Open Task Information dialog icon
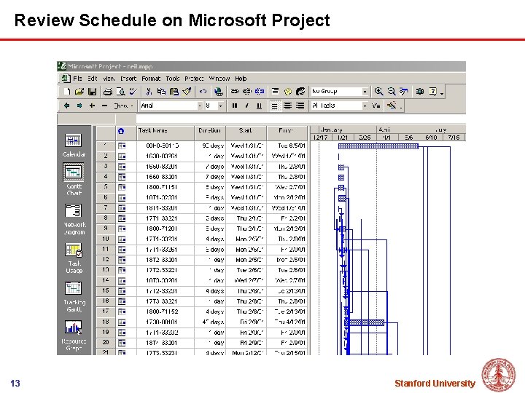The width and height of the screenshot is (525, 393). (x=275, y=91)
